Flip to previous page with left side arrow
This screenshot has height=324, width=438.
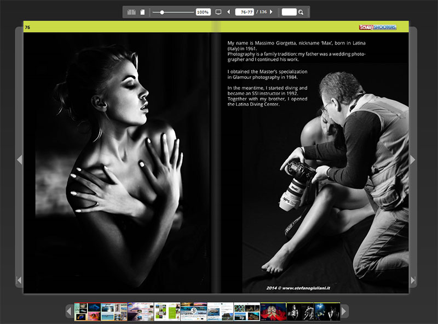pyautogui.click(x=19, y=160)
